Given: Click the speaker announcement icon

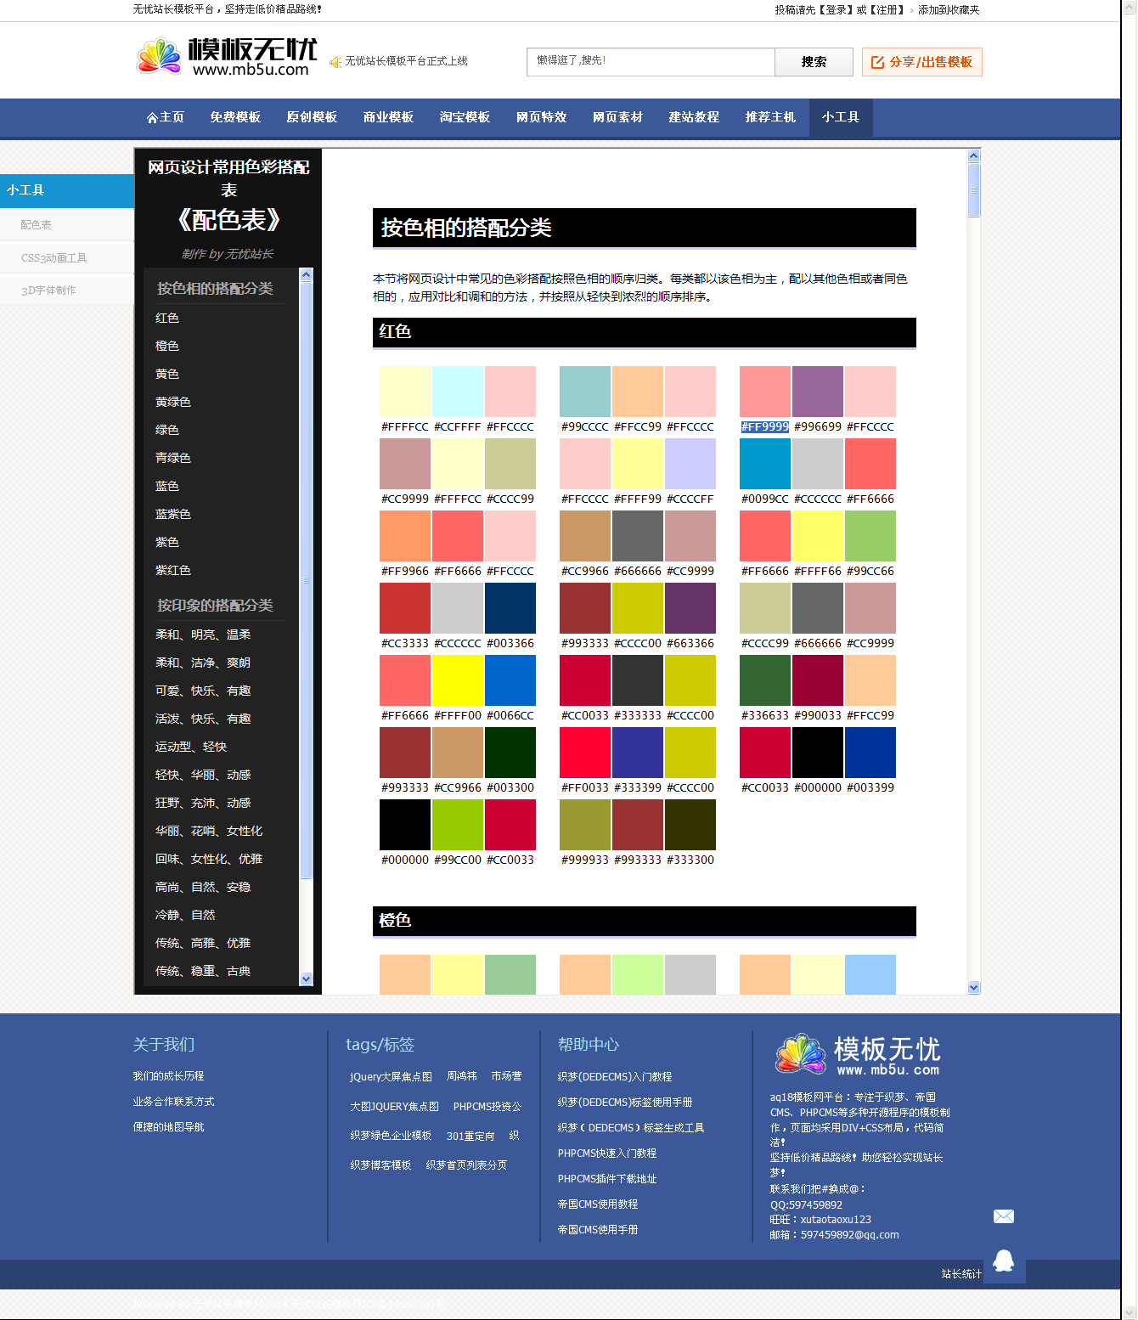Looking at the screenshot, I should (x=335, y=62).
